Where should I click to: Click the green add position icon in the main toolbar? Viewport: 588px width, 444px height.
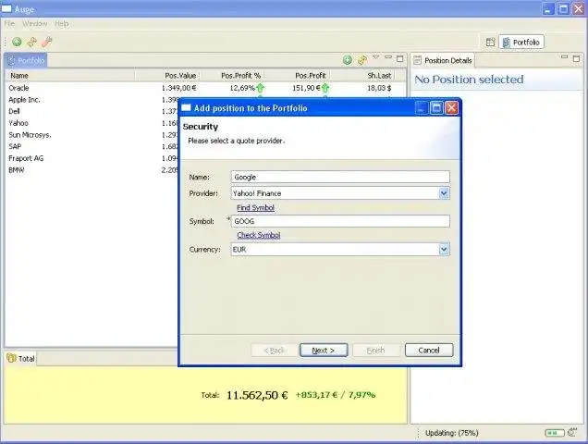[17, 42]
